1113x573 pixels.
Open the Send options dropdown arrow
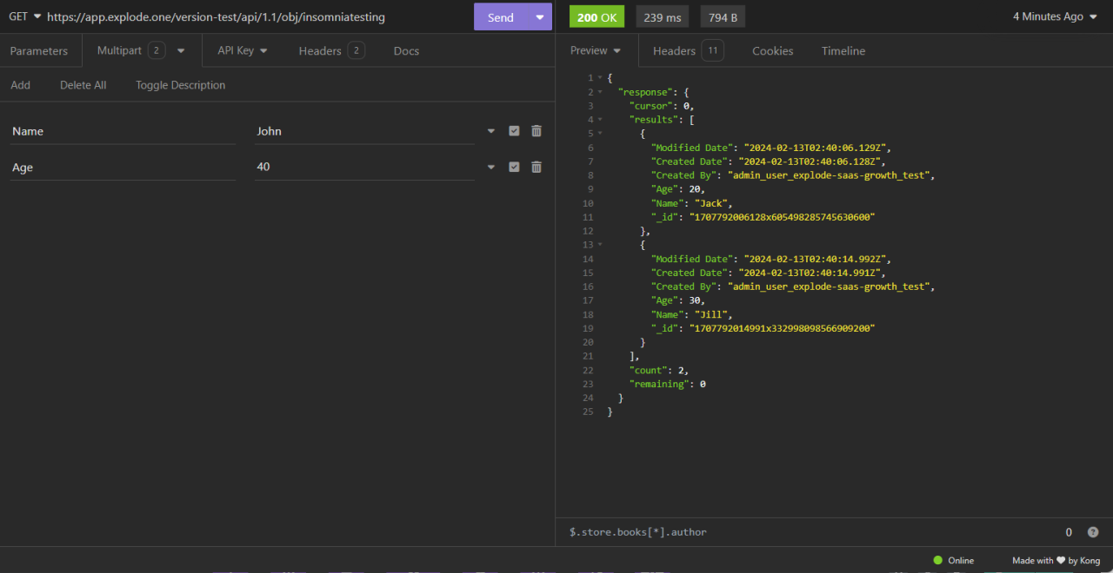pyautogui.click(x=538, y=16)
